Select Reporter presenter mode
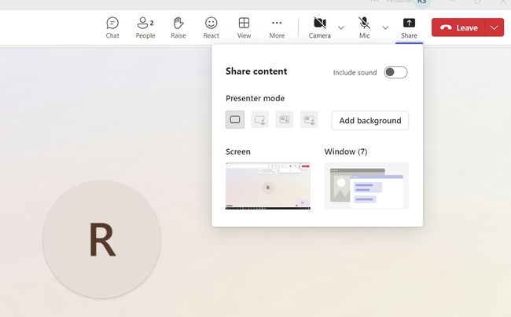This screenshot has width=511, height=317. coord(309,119)
